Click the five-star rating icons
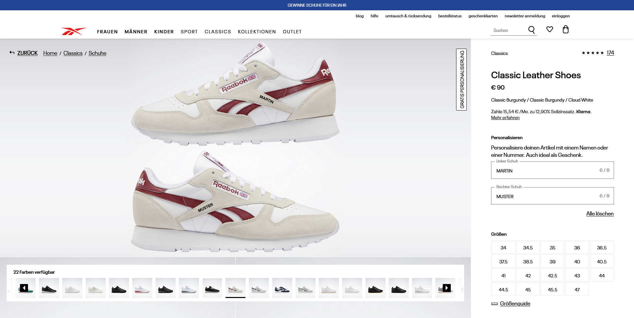The width and height of the screenshot is (634, 318). 593,53
